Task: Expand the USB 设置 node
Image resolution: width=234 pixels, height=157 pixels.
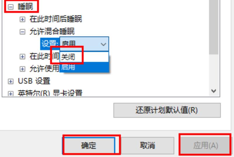Action: click(11, 81)
